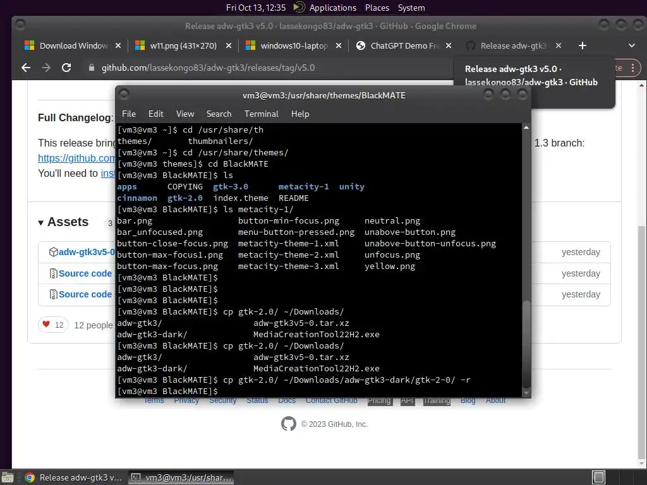This screenshot has height=485, width=647.
Task: Open the terminal Help menu
Action: [x=300, y=114]
